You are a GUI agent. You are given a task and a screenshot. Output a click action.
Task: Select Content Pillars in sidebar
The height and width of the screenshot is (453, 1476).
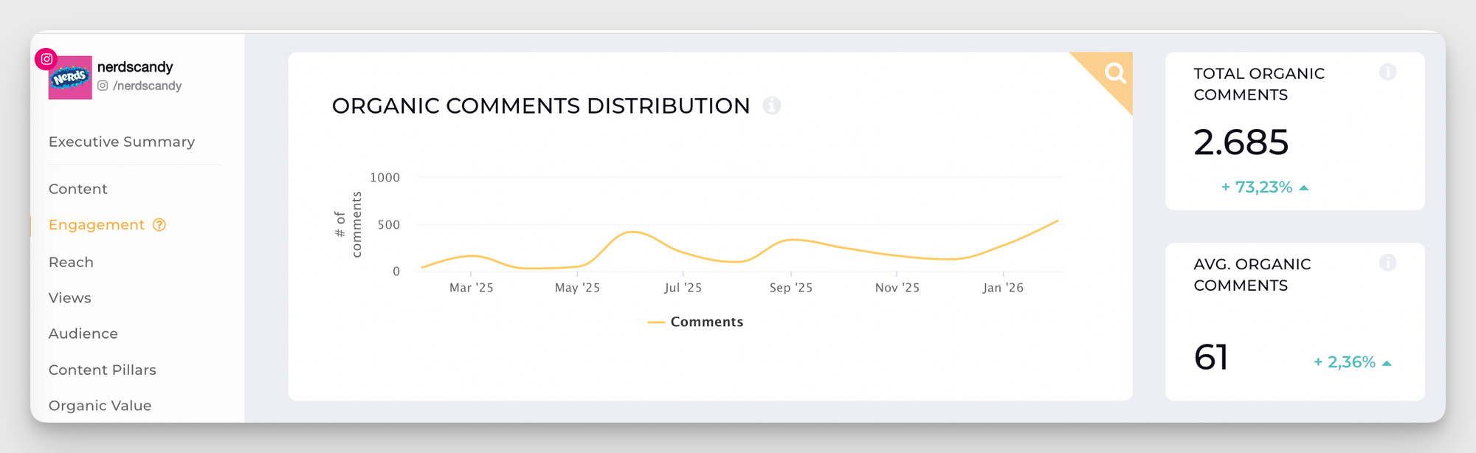click(103, 370)
